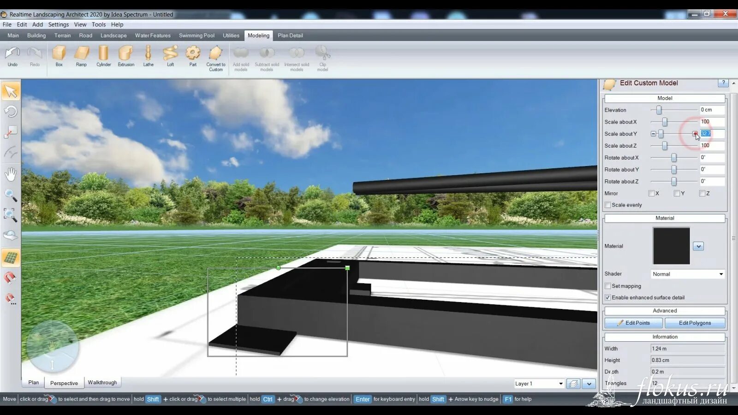Image resolution: width=738 pixels, height=415 pixels.
Task: Open the Material dropdown arrow
Action: (x=698, y=246)
